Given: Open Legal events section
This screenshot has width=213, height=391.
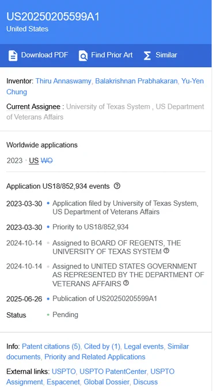Looking at the screenshot, I should (143, 346).
